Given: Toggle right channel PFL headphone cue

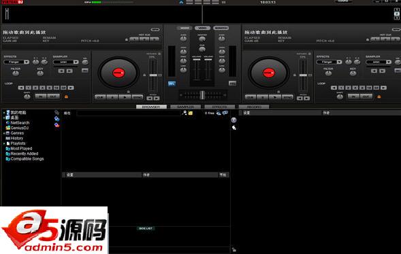Looking at the screenshot, I should (x=232, y=84).
